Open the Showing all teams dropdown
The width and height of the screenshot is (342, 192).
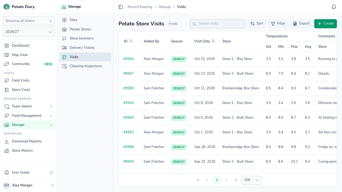click(29, 21)
